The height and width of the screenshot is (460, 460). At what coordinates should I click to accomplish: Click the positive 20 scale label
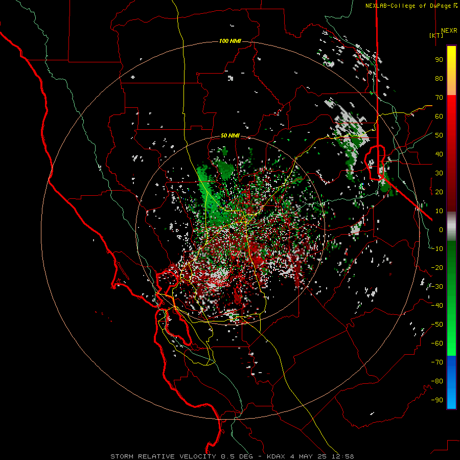[x=439, y=192]
